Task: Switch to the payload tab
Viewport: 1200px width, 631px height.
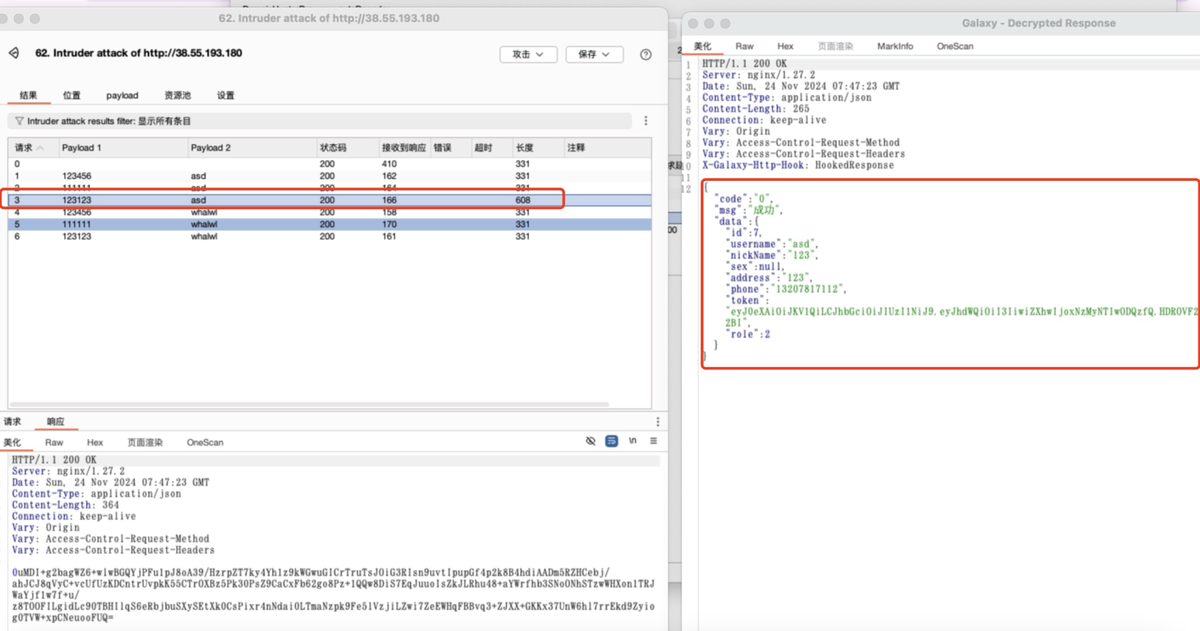Action: 122,95
